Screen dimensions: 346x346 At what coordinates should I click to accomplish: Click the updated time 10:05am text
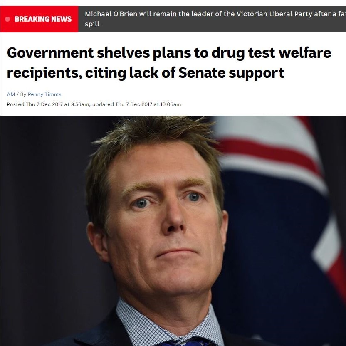pyautogui.click(x=171, y=104)
